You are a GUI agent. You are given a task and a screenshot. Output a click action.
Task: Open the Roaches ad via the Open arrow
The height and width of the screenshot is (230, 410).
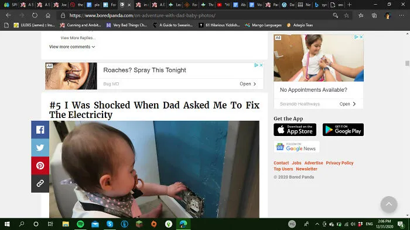(x=248, y=84)
